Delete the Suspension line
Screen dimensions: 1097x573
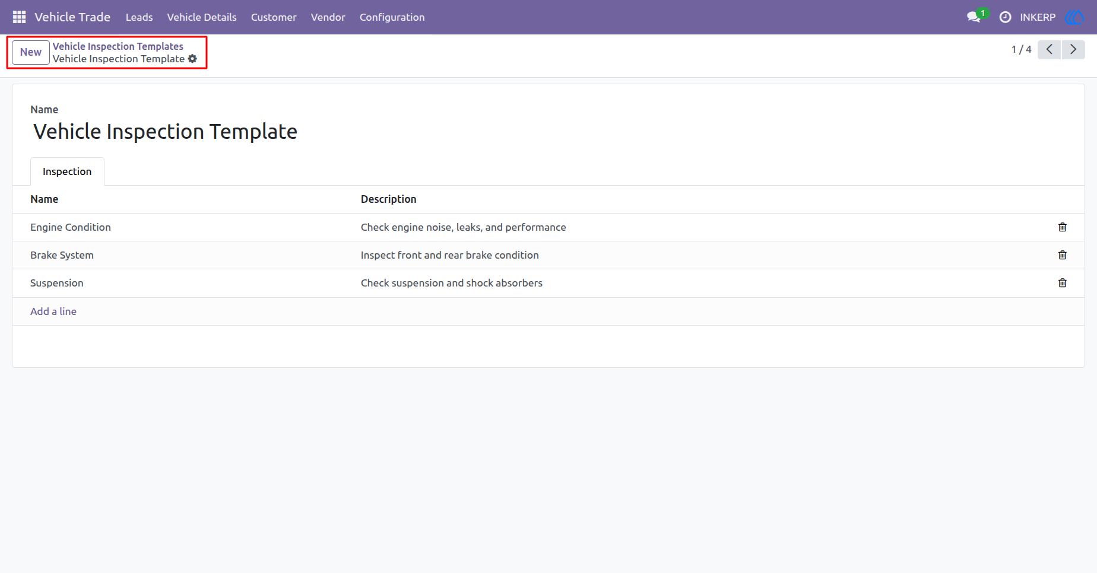pos(1063,283)
